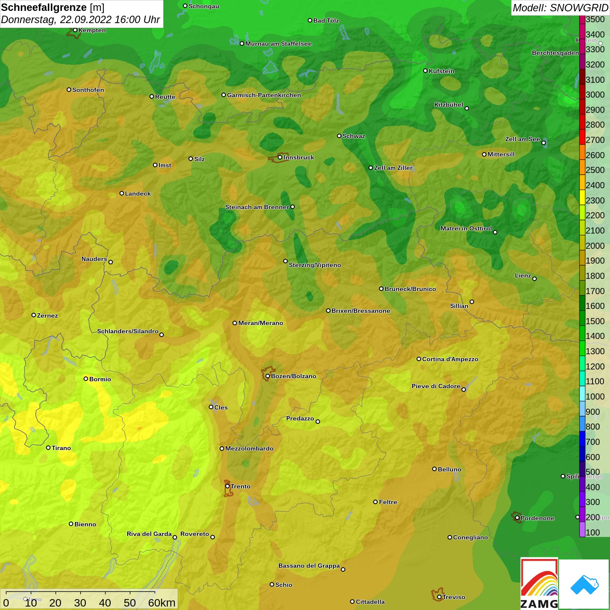Click the Feltre location dot
Viewport: 610px width, 610px height.
tap(376, 502)
